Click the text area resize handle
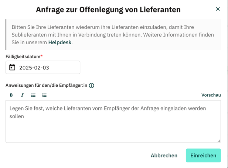Image resolution: width=228 pixels, height=168 pixels. point(219,141)
